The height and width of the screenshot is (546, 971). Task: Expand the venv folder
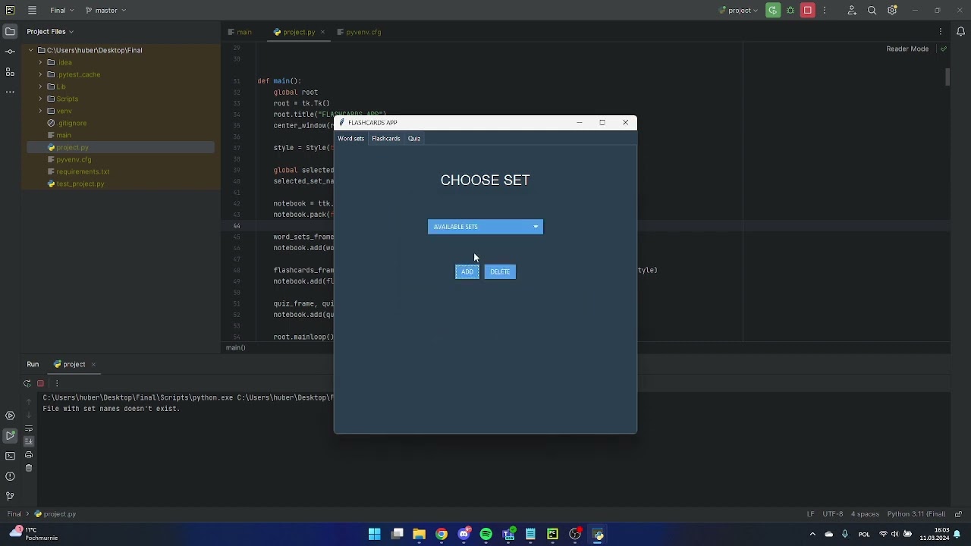tap(40, 111)
